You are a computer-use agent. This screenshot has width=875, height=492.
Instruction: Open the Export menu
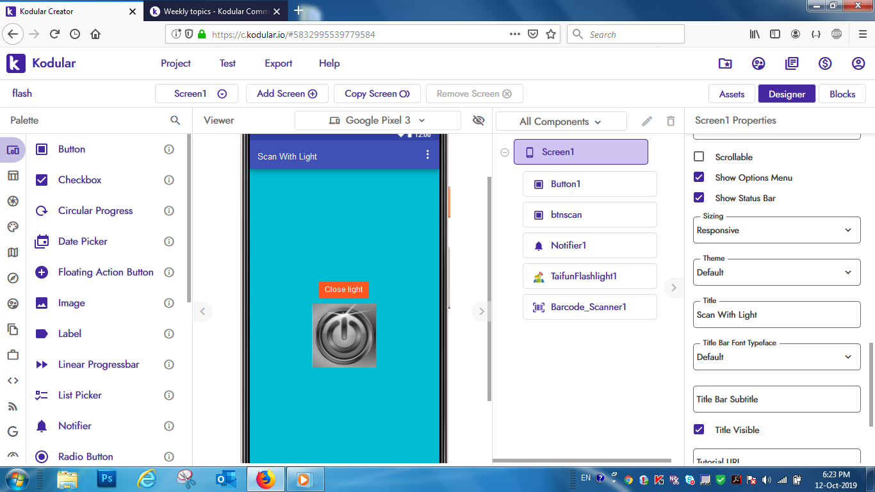pyautogui.click(x=278, y=63)
